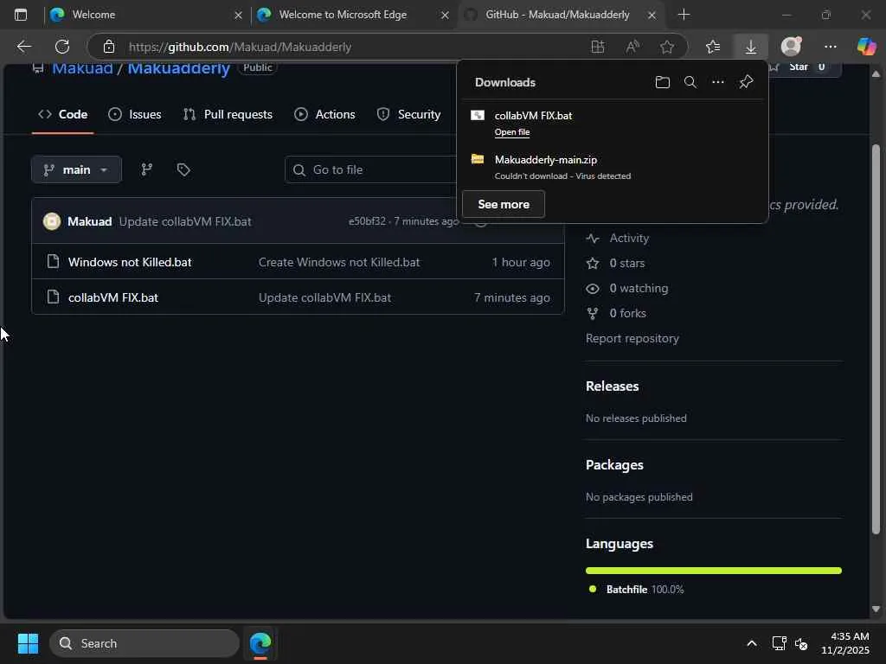Open the Packages heading link
Viewport: 886px width, 664px height.
(614, 464)
